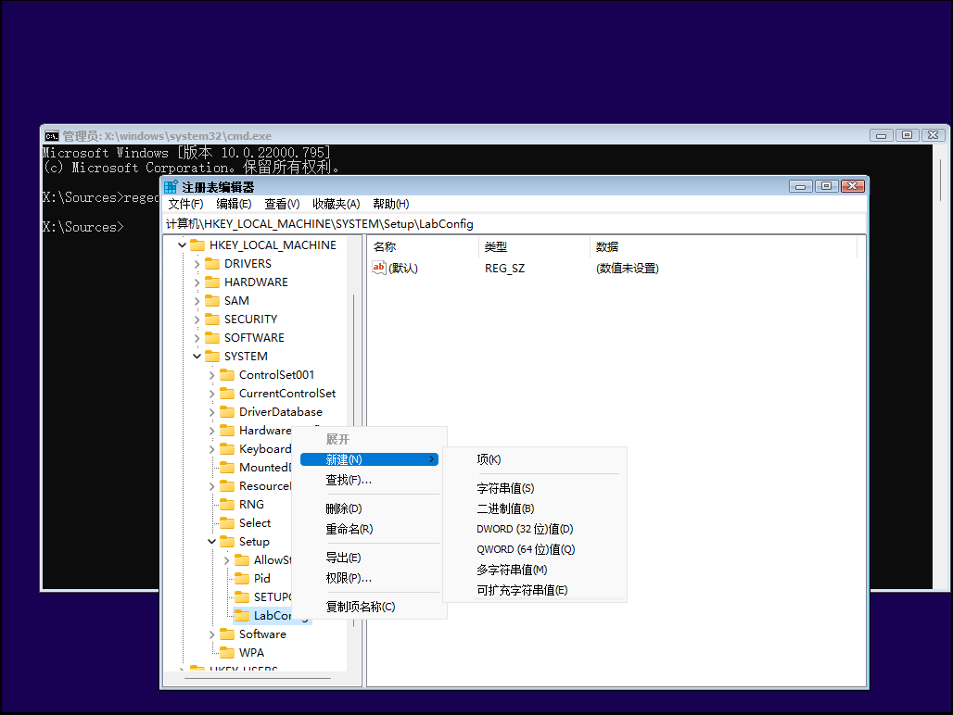Viewport: 953px width, 715px height.
Task: Click the registry path address bar
Action: (515, 224)
